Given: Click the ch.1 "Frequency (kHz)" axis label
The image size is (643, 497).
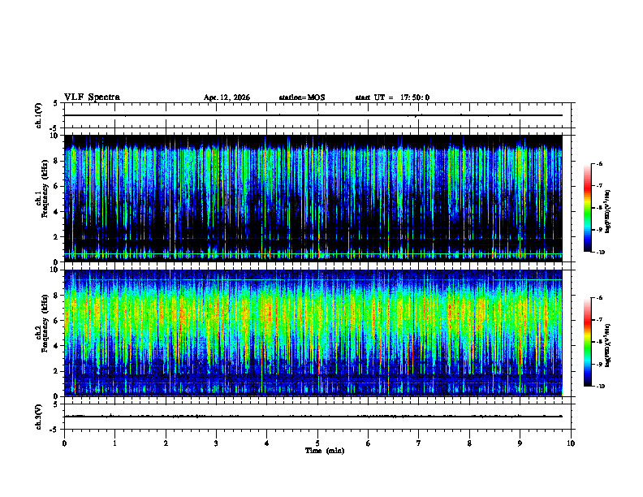Looking at the screenshot, I should pyautogui.click(x=45, y=189).
